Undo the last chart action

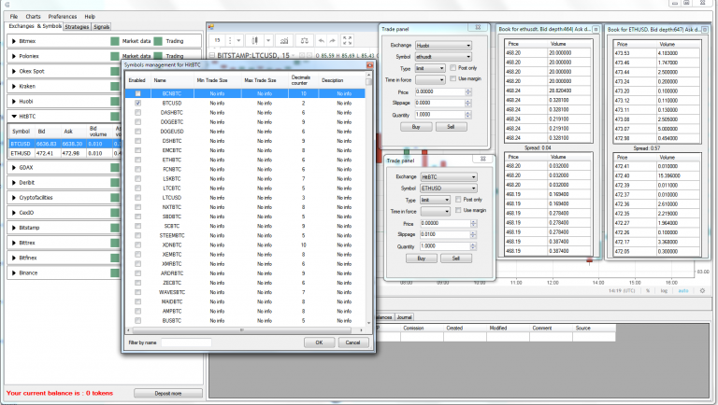[321, 41]
